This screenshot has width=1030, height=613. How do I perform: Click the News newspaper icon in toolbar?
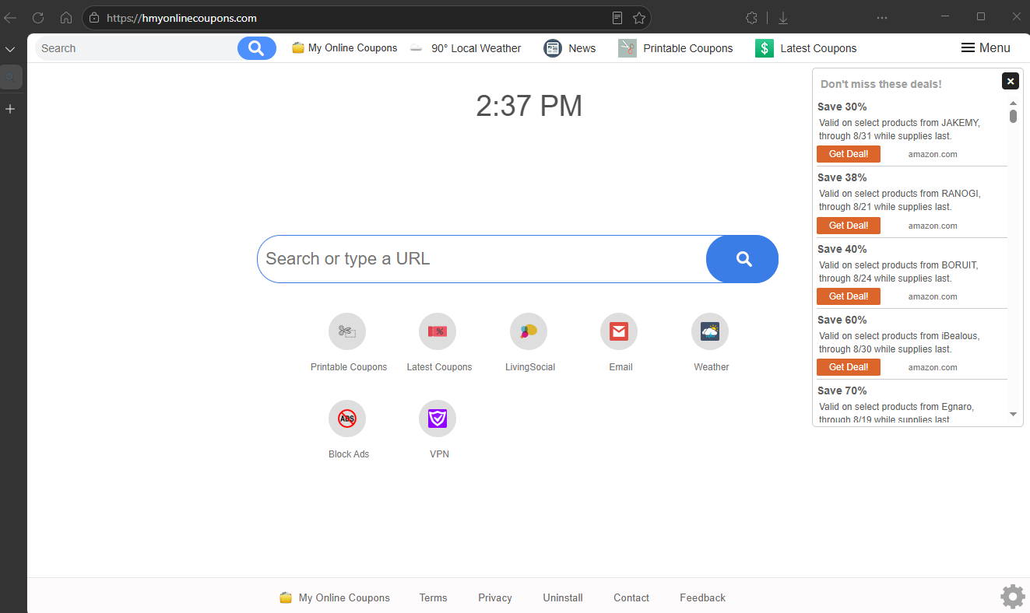553,48
